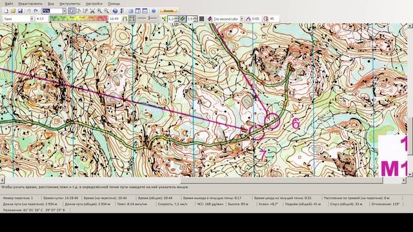
Task: Click status text 'ЧСС: 168 уд/мин'
Action: [x=210, y=204]
